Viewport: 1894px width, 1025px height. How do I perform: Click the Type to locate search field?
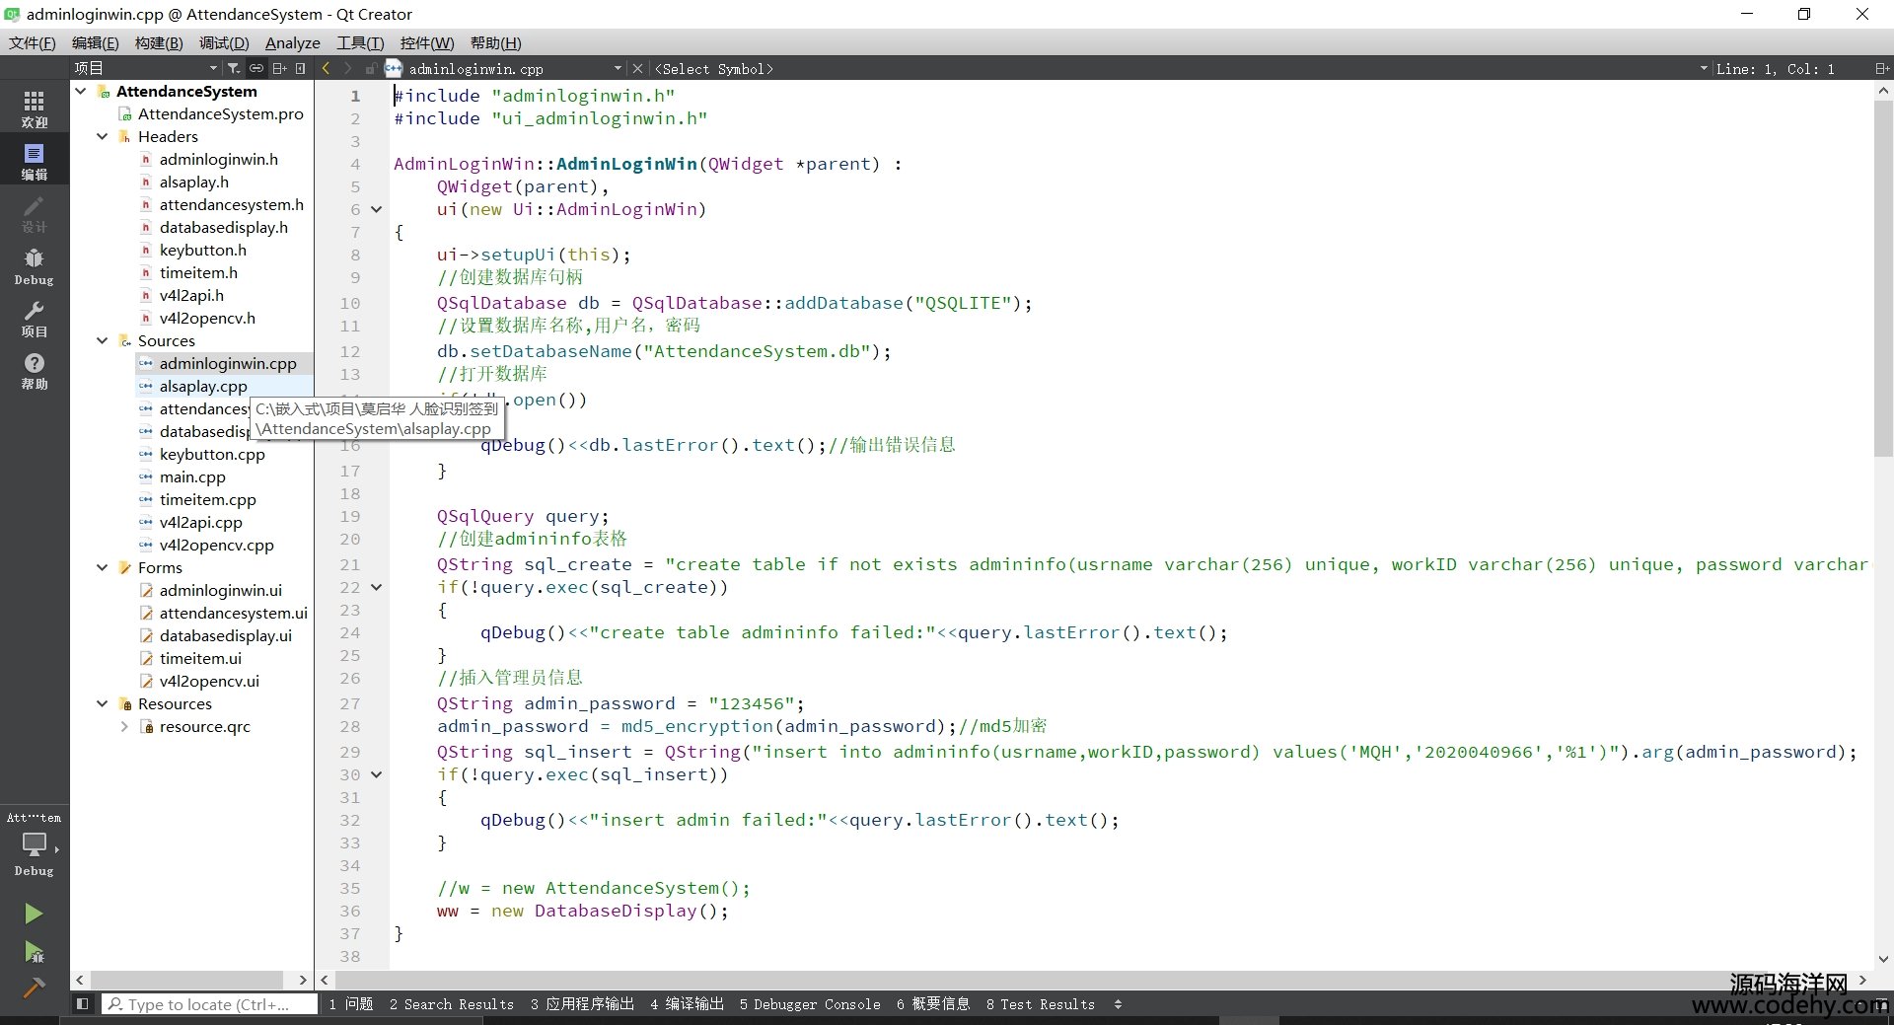(x=210, y=1003)
